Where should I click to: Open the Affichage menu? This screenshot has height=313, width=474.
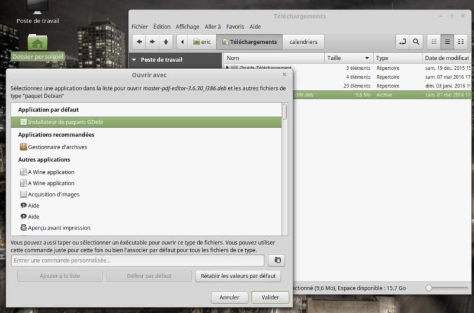[x=187, y=27]
